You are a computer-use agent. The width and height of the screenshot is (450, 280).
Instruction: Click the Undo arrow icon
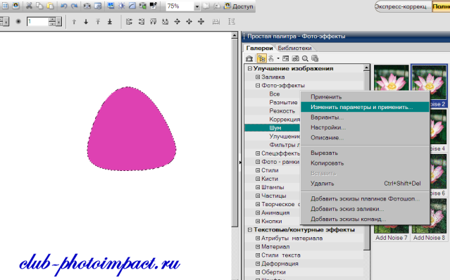(x=63, y=6)
